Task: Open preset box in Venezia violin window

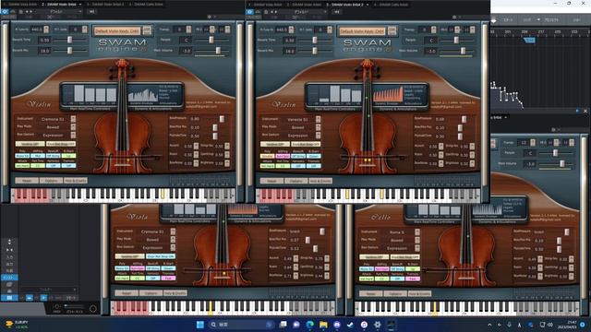Action: coord(362,30)
